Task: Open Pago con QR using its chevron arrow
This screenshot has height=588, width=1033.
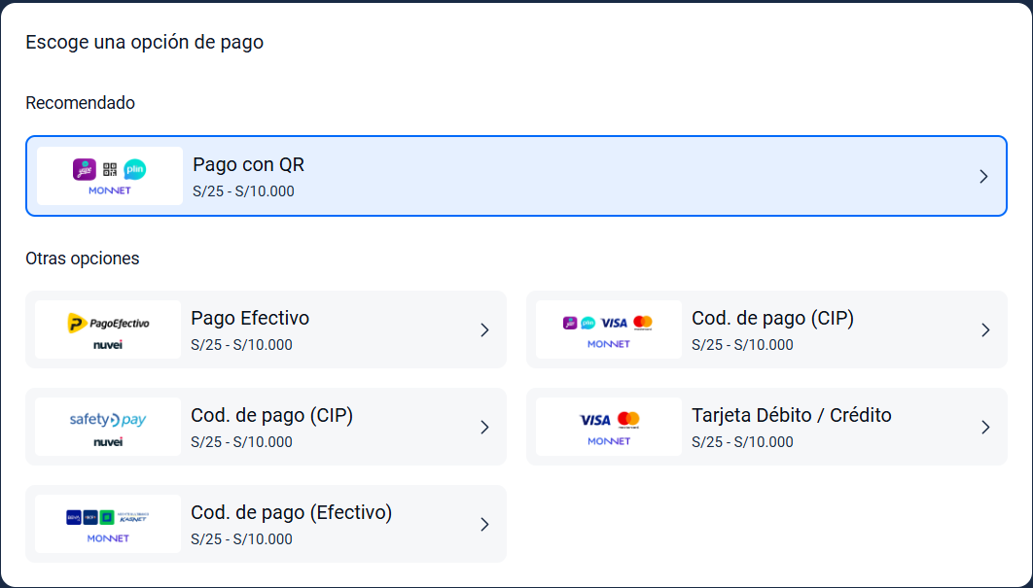Action: 983,176
